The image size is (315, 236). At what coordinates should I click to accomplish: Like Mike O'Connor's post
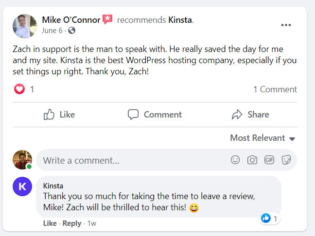pyautogui.click(x=59, y=115)
